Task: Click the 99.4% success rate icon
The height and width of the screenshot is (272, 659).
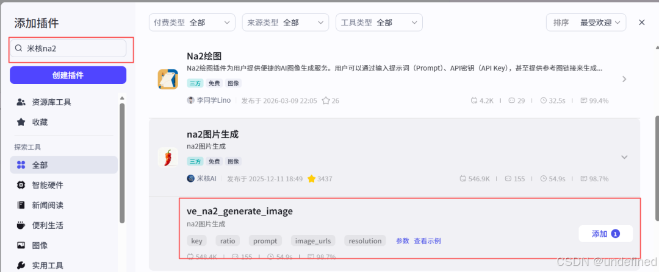Action: pyautogui.click(x=583, y=100)
